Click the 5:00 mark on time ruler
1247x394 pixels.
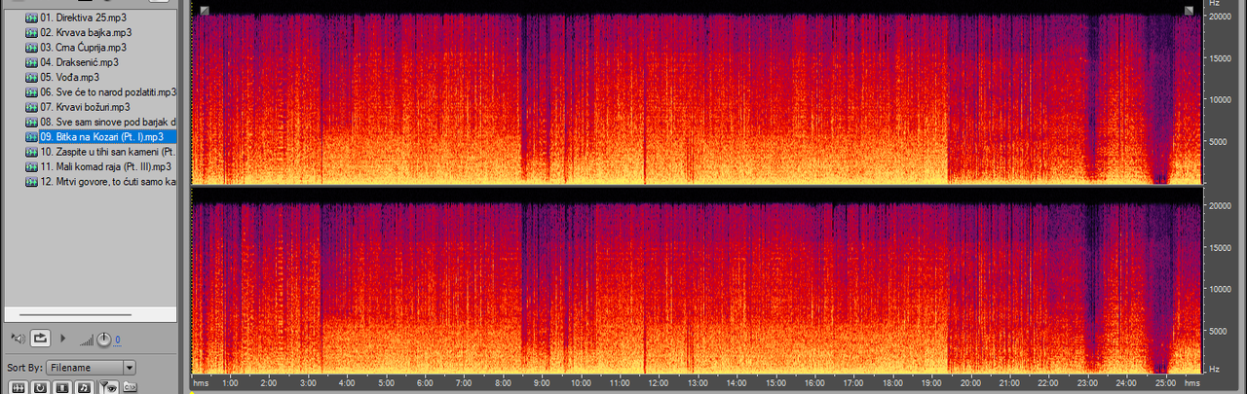click(x=386, y=383)
